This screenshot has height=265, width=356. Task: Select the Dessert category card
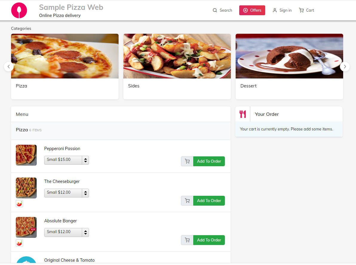(x=289, y=67)
